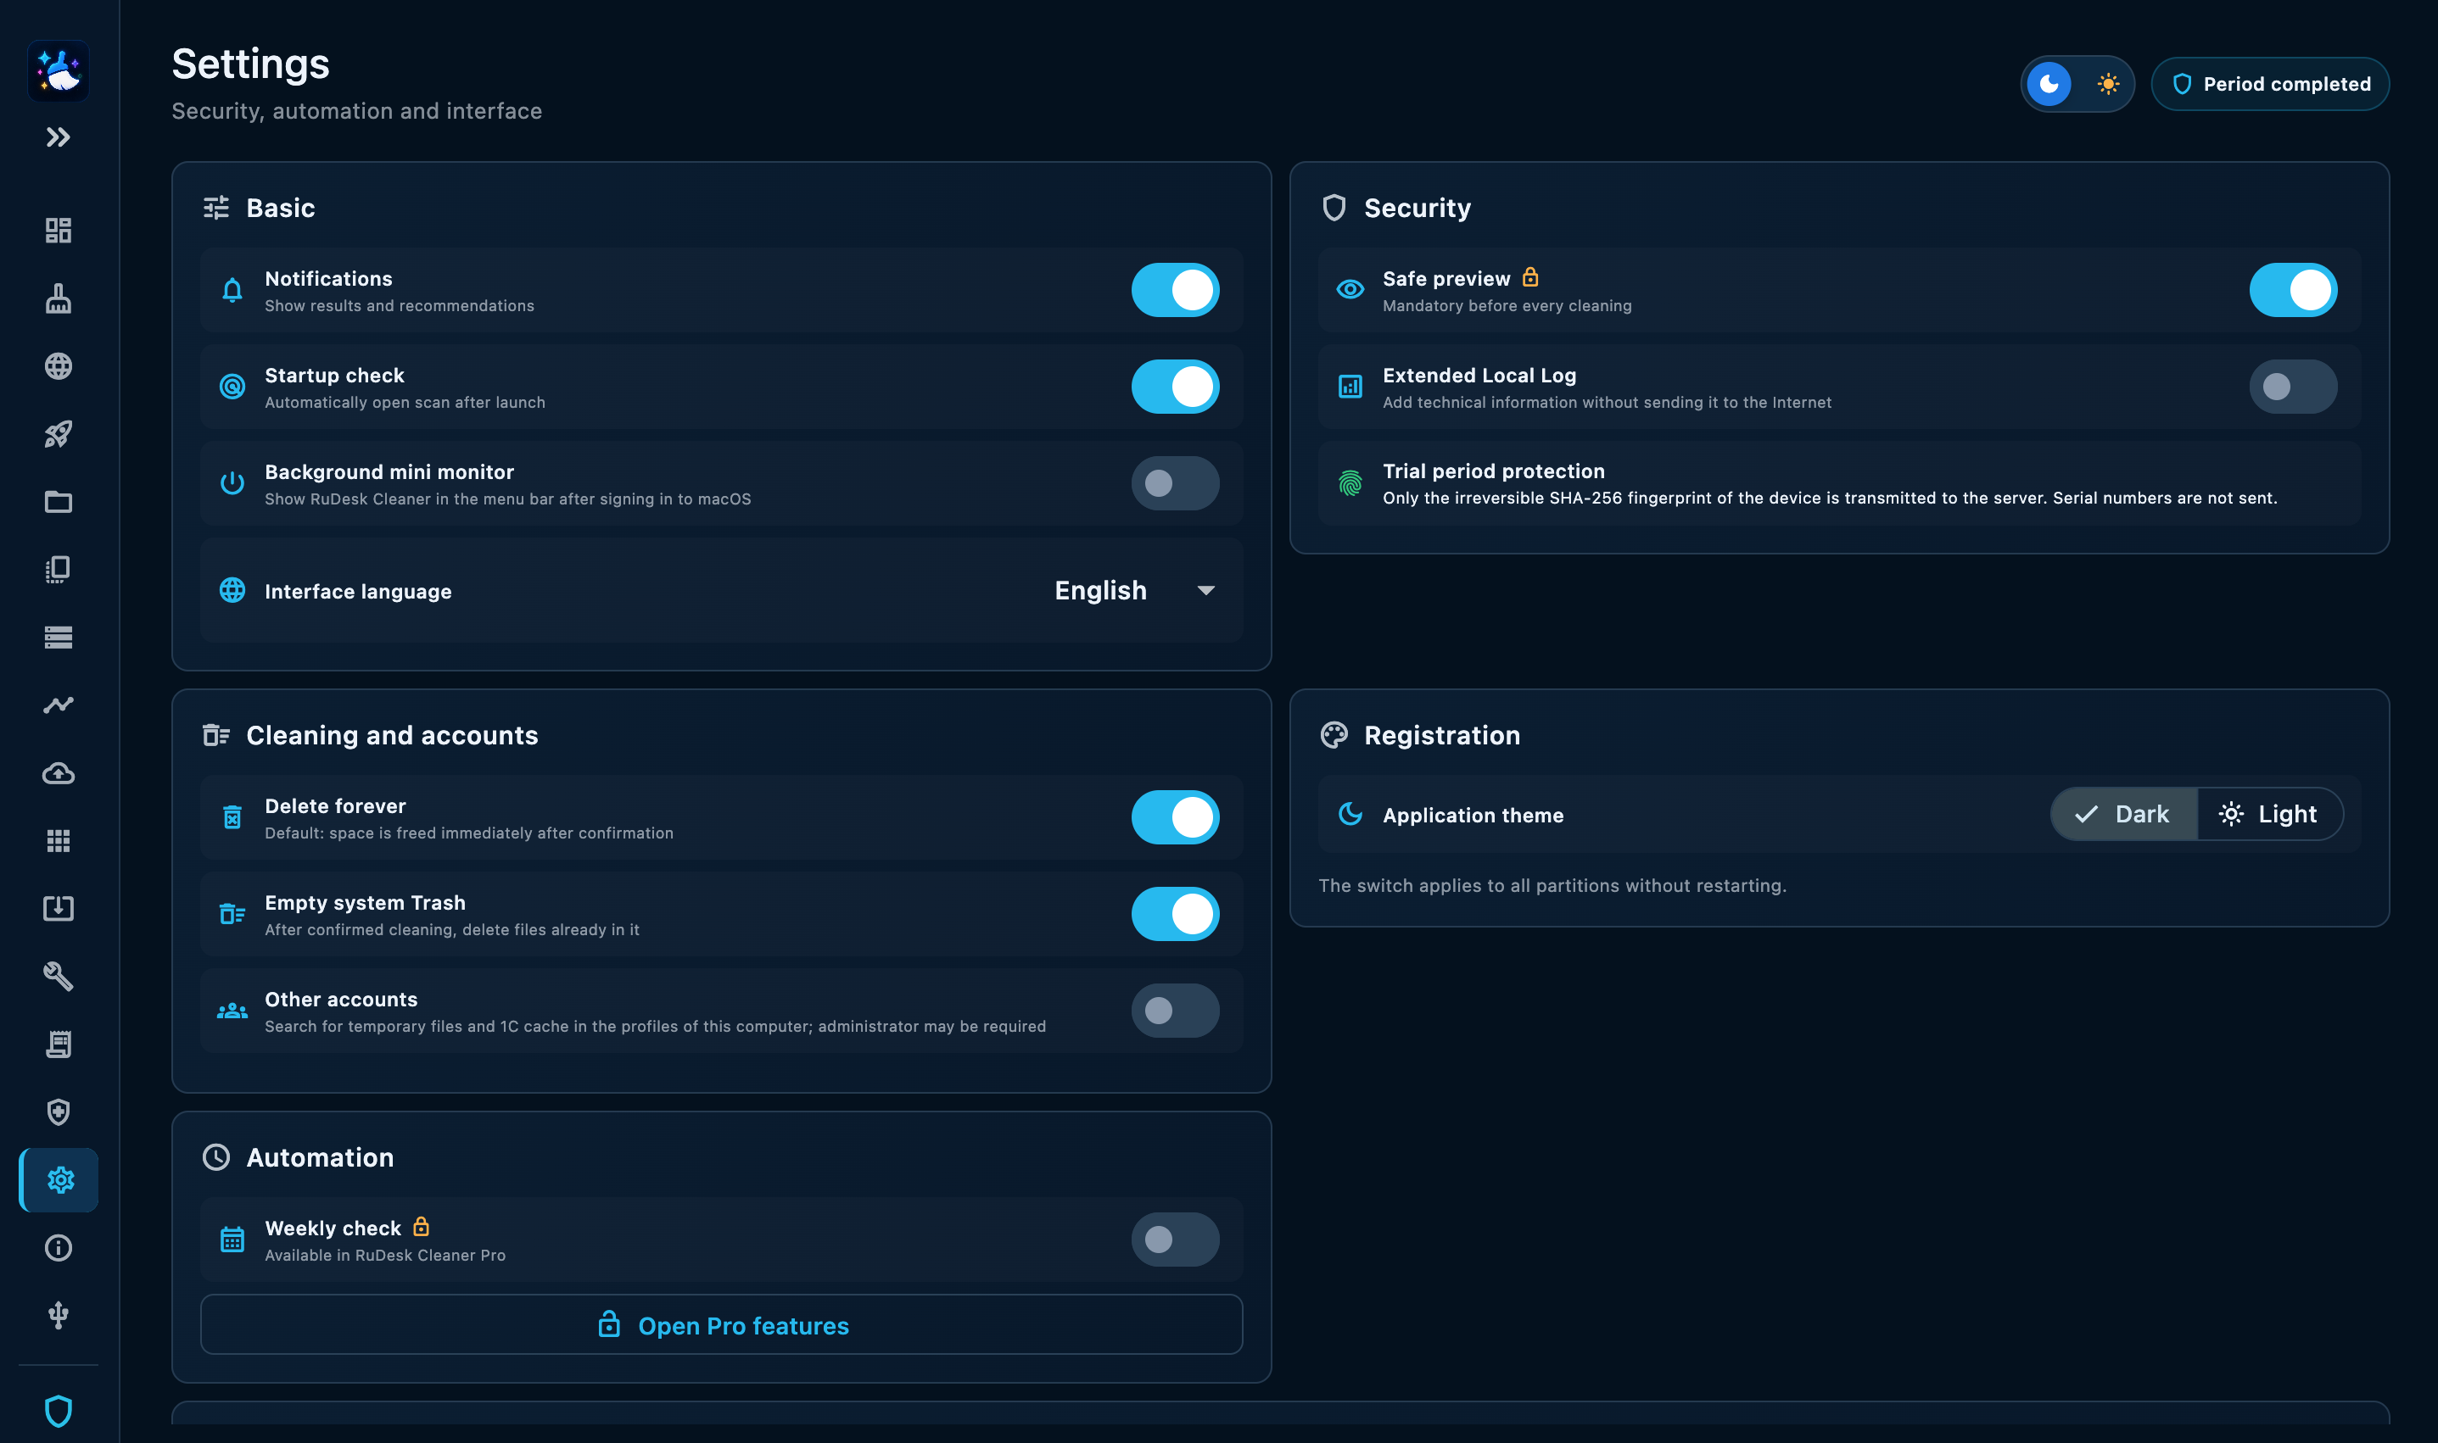2438x1443 pixels.
Task: Toggle the Weekly check switch
Action: (x=1174, y=1240)
